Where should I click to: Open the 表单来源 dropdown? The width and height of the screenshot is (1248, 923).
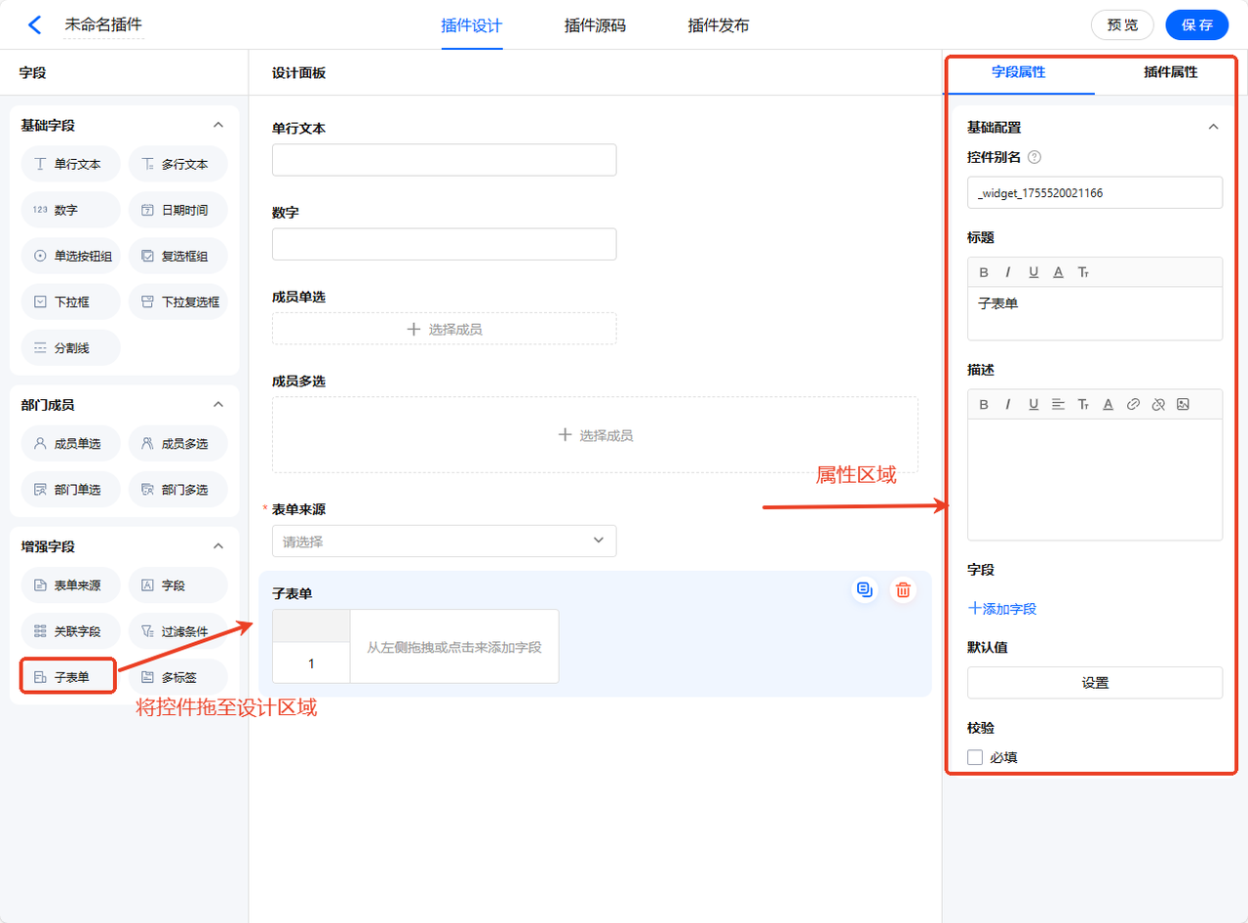(444, 541)
